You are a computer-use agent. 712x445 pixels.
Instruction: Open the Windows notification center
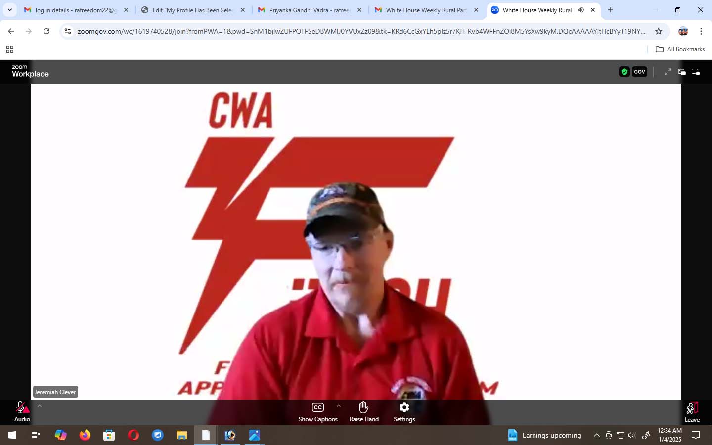pos(696,435)
